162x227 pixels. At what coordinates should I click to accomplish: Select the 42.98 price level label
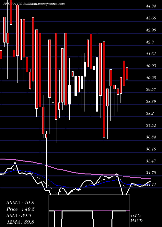pos(151,30)
